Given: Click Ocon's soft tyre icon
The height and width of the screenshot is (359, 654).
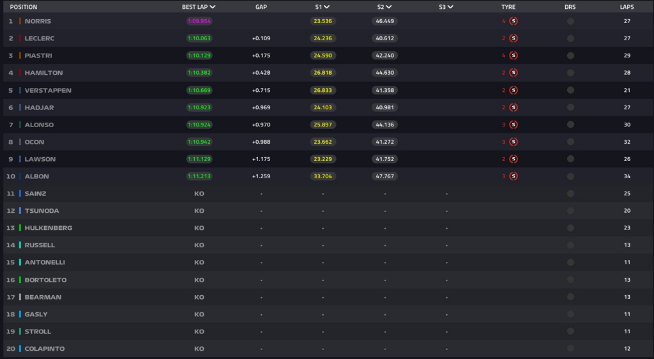Looking at the screenshot, I should click(513, 142).
